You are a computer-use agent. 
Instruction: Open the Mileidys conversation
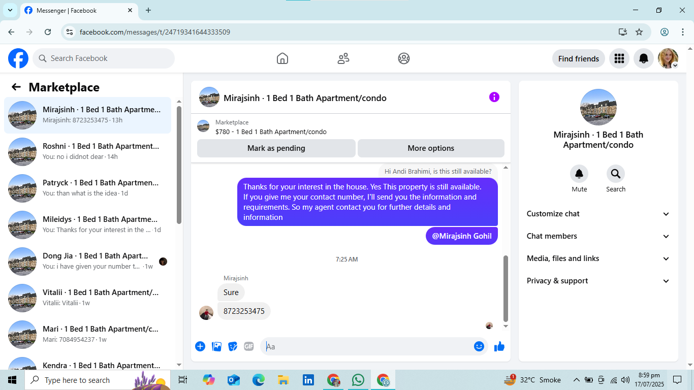pos(88,225)
